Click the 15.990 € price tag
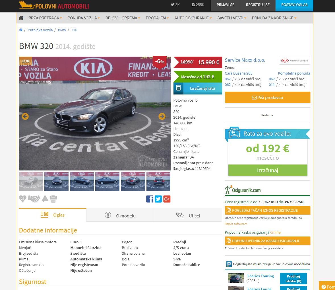This screenshot has width=335, height=290. pos(198,62)
